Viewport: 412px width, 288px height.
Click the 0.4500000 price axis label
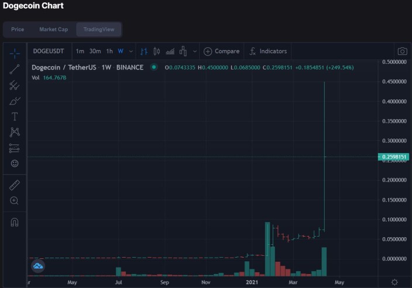pyautogui.click(x=394, y=82)
